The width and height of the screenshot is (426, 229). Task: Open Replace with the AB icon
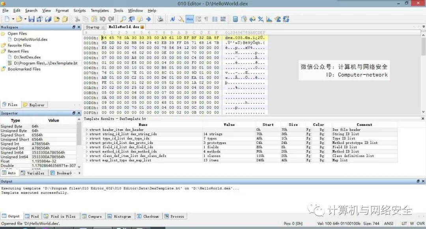[x=131, y=19]
